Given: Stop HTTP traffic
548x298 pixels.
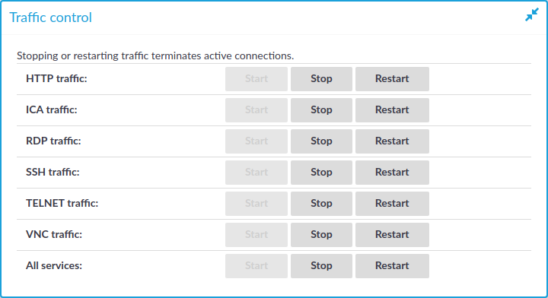Looking at the screenshot, I should tap(321, 79).
